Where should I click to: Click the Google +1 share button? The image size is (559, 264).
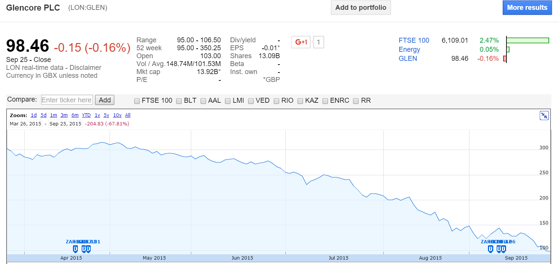300,42
